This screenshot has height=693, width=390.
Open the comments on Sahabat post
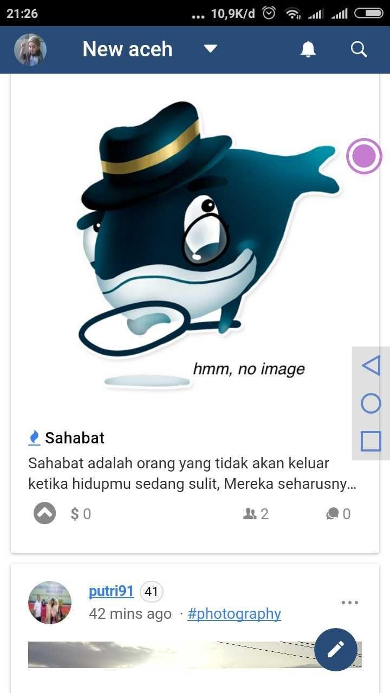[x=339, y=514]
